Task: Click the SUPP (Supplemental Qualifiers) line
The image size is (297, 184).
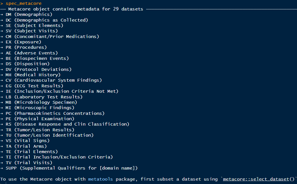Action: point(71,168)
